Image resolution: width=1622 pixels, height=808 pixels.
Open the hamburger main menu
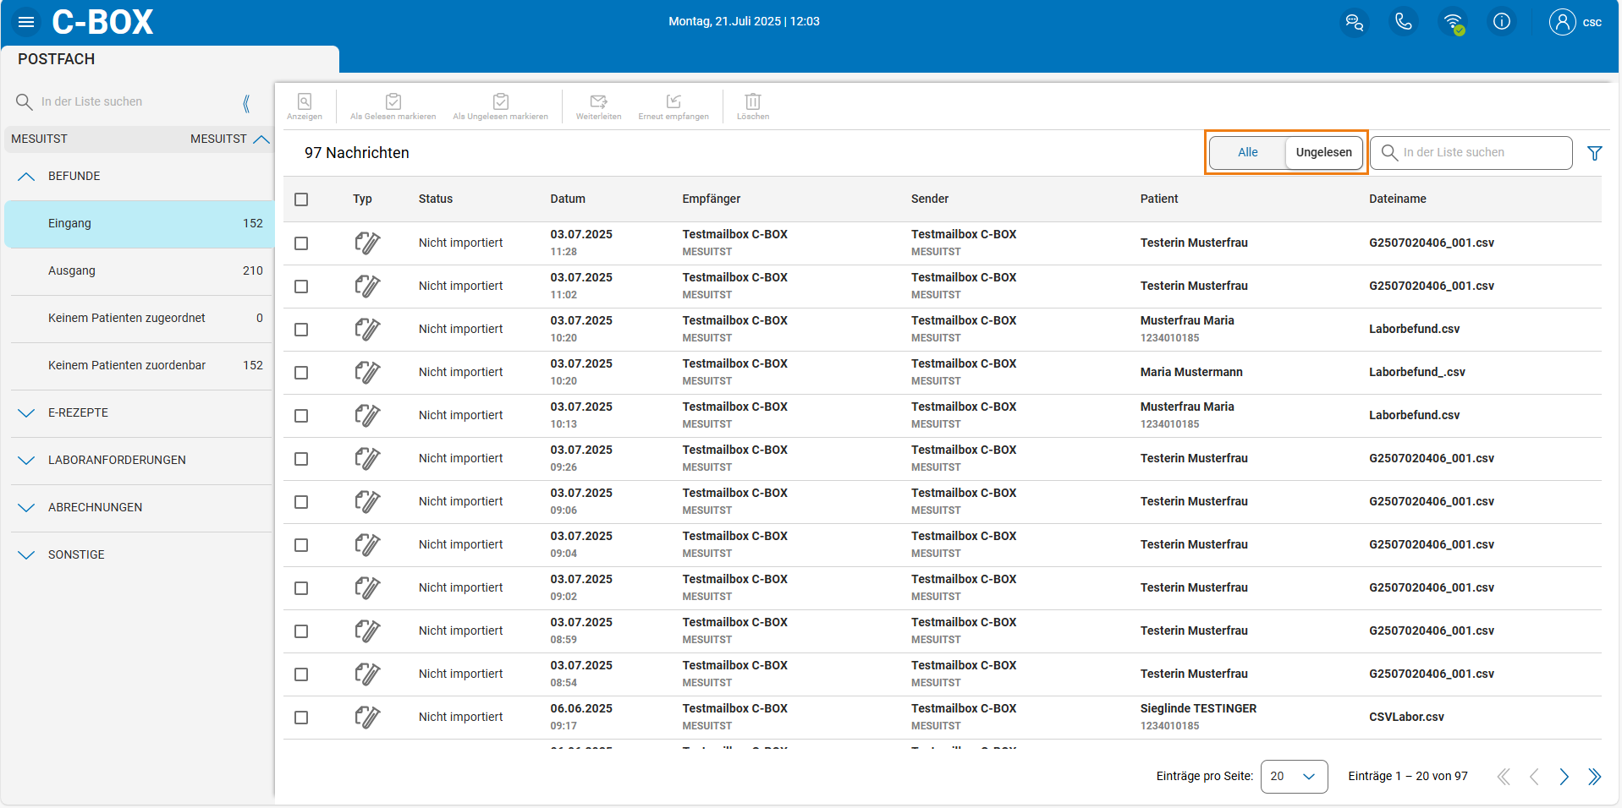pyautogui.click(x=26, y=22)
